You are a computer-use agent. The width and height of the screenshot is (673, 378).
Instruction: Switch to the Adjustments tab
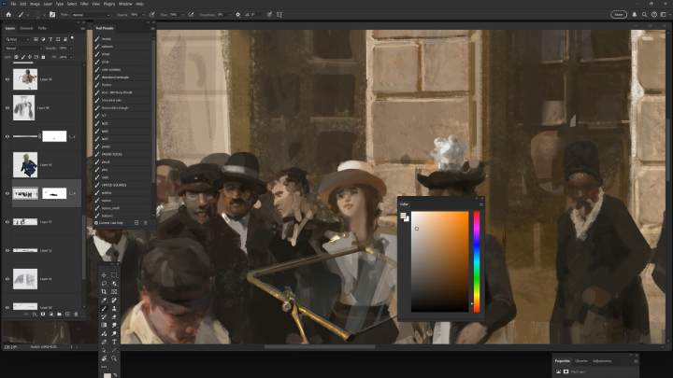click(x=602, y=361)
